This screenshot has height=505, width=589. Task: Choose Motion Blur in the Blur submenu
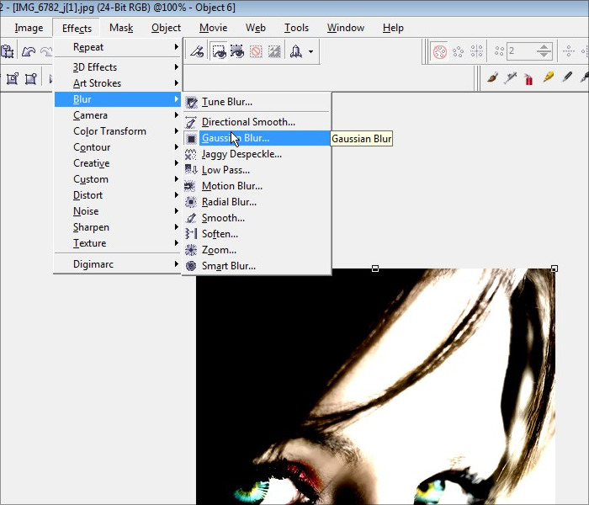(x=231, y=186)
